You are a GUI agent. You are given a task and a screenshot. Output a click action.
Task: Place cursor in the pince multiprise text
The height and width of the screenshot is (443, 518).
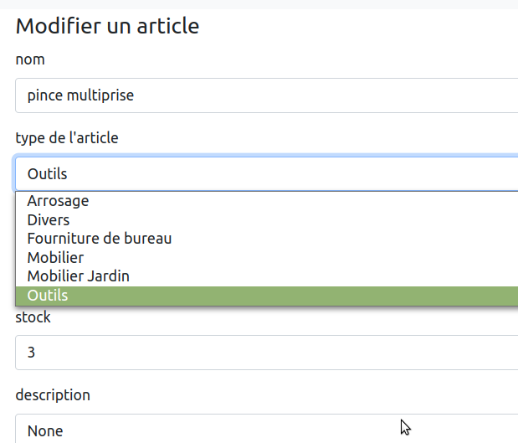[80, 95]
